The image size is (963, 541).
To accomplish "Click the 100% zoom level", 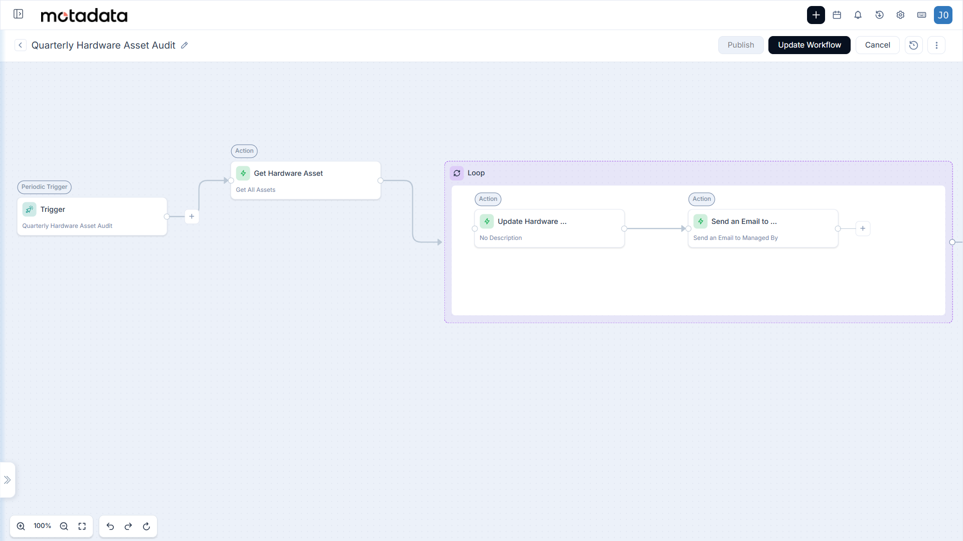I will point(43,526).
